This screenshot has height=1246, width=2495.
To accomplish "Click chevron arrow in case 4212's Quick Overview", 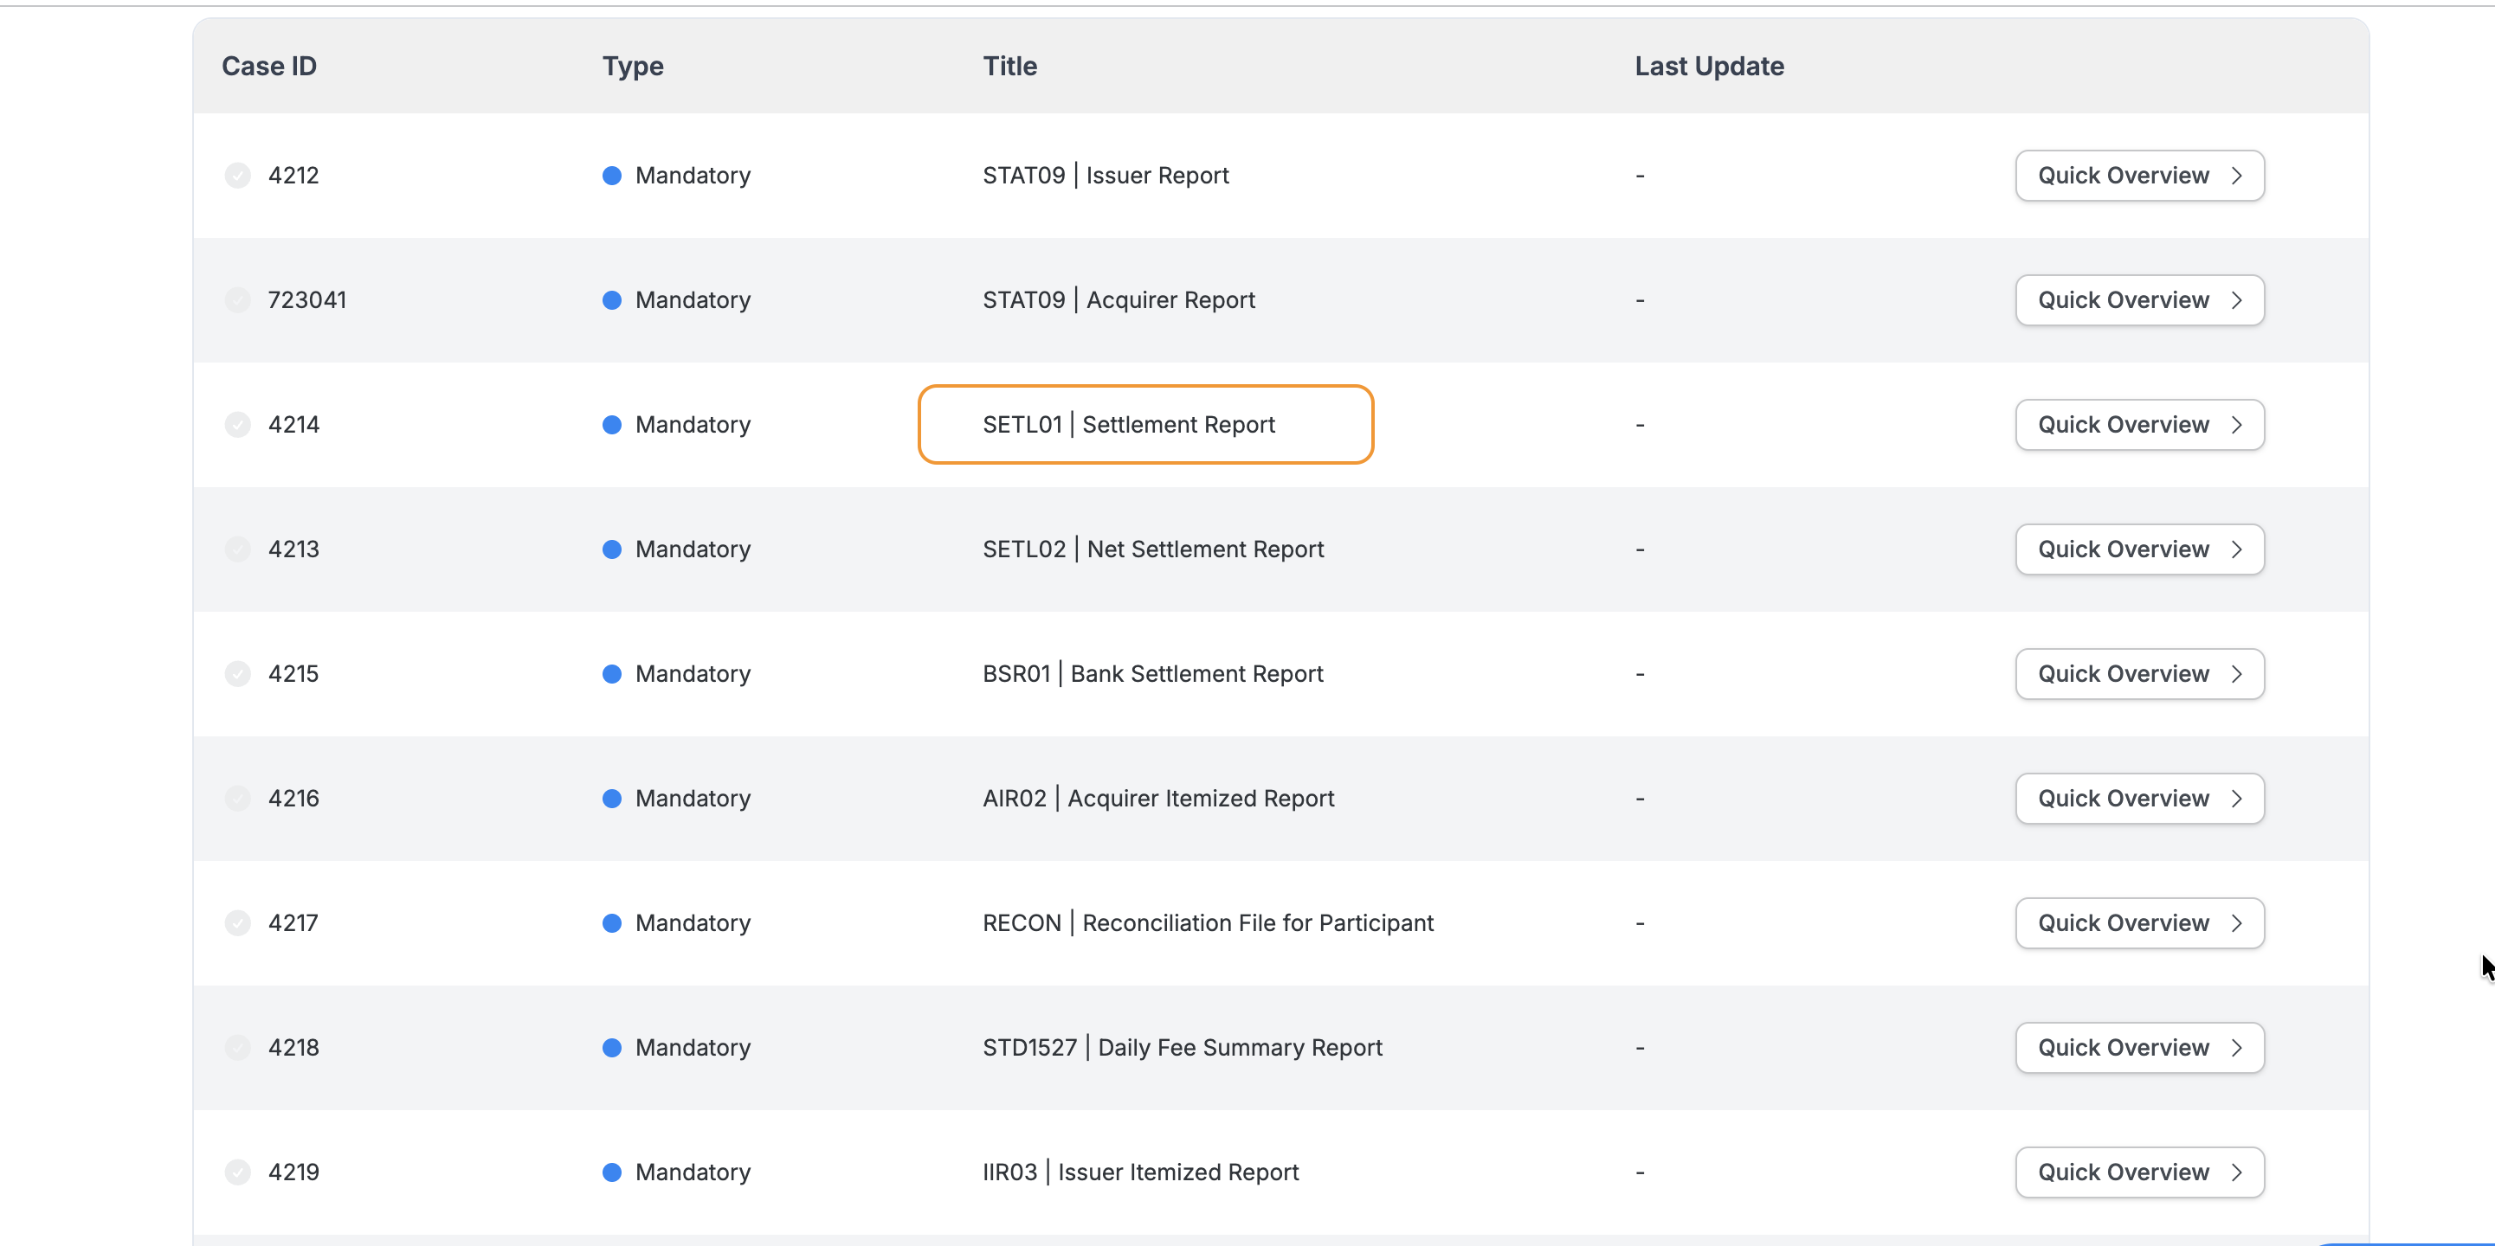I will 2236,176.
